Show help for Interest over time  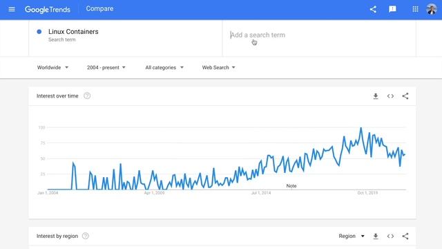pyautogui.click(x=87, y=96)
